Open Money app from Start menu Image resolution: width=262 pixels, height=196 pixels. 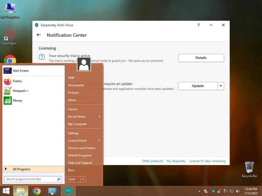pyautogui.click(x=33, y=101)
